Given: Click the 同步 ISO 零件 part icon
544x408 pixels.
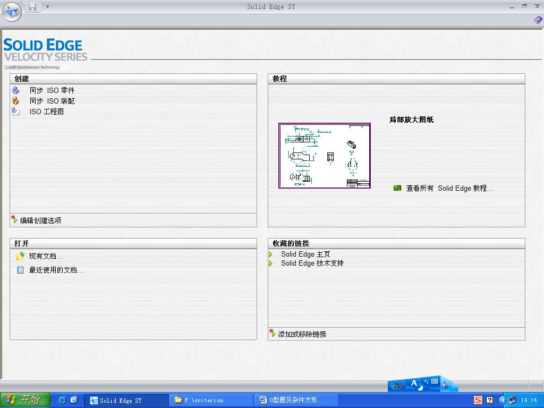Looking at the screenshot, I should click(16, 90).
